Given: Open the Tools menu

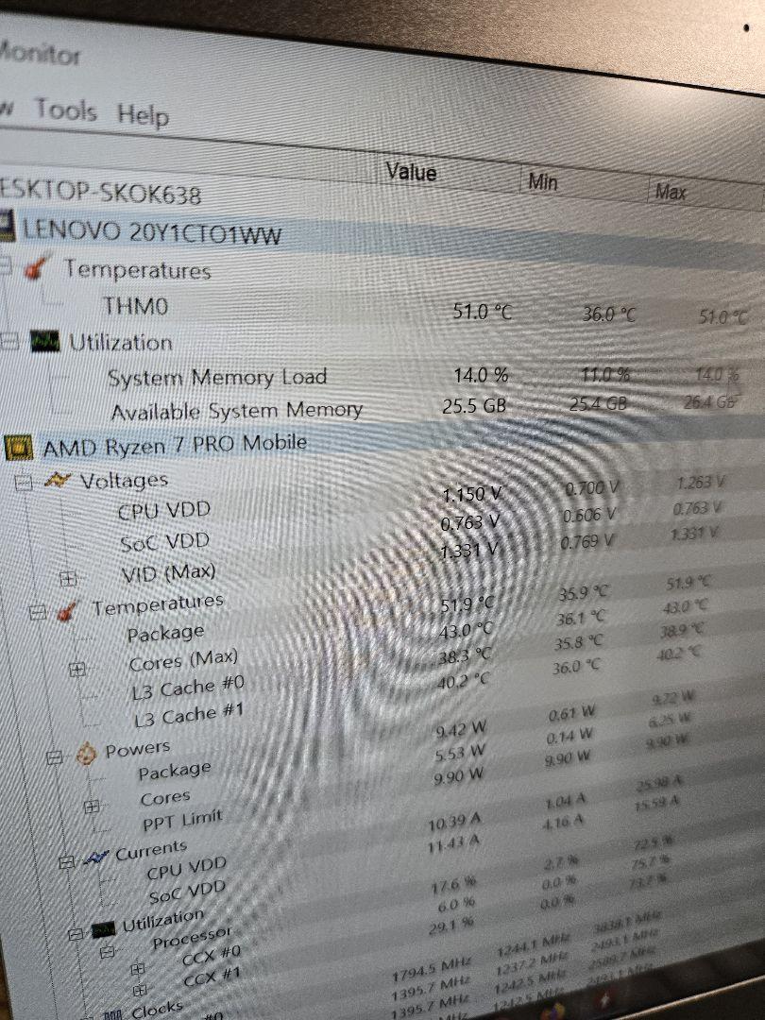Looking at the screenshot, I should [x=66, y=110].
